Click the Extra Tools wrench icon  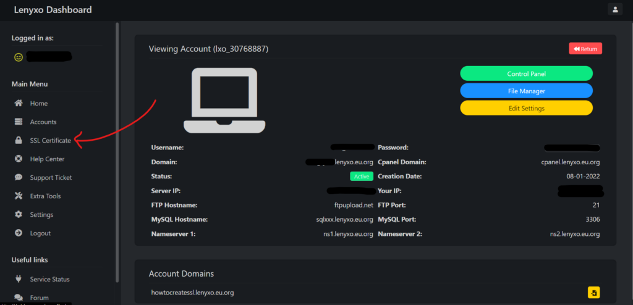point(19,196)
